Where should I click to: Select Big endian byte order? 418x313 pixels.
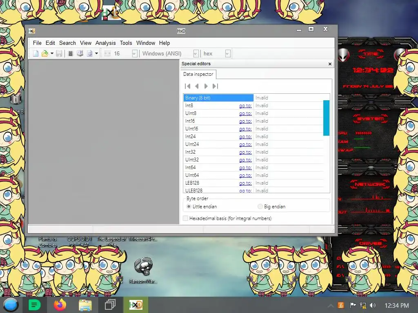tap(260, 207)
